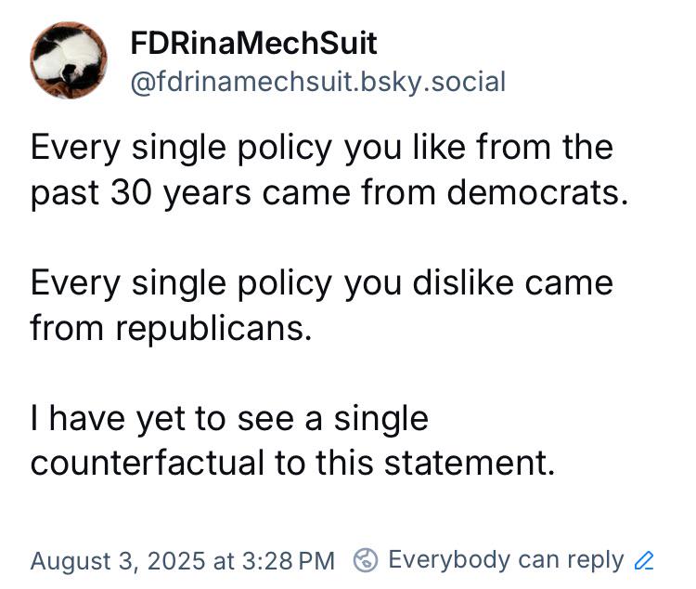Click the "I have yet to see" sentence

coord(292,439)
